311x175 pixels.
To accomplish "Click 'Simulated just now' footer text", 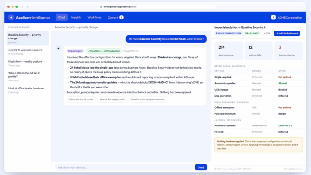I will [x=293, y=169].
